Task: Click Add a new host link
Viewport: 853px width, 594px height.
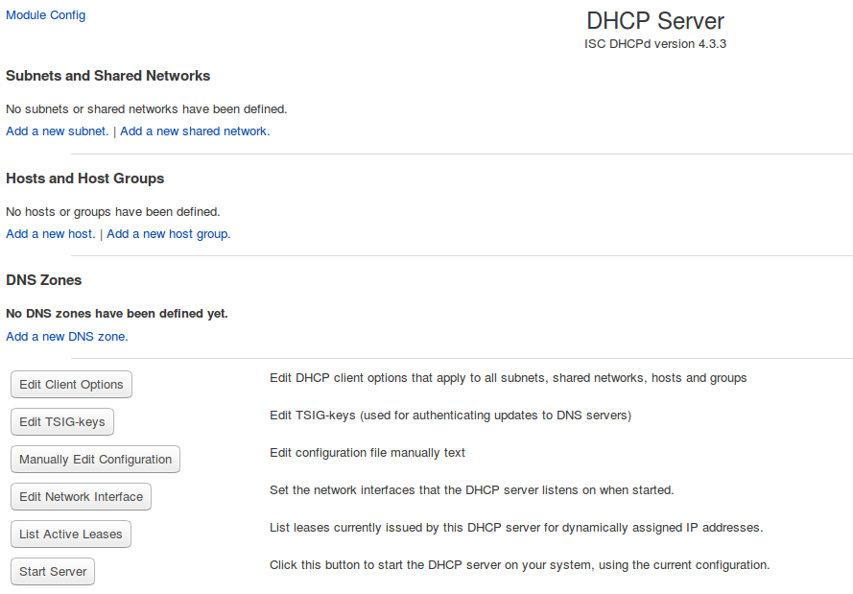Action: 51,234
